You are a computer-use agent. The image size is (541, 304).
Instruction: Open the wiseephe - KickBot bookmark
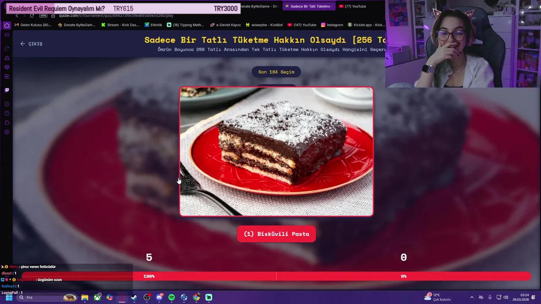click(x=264, y=25)
